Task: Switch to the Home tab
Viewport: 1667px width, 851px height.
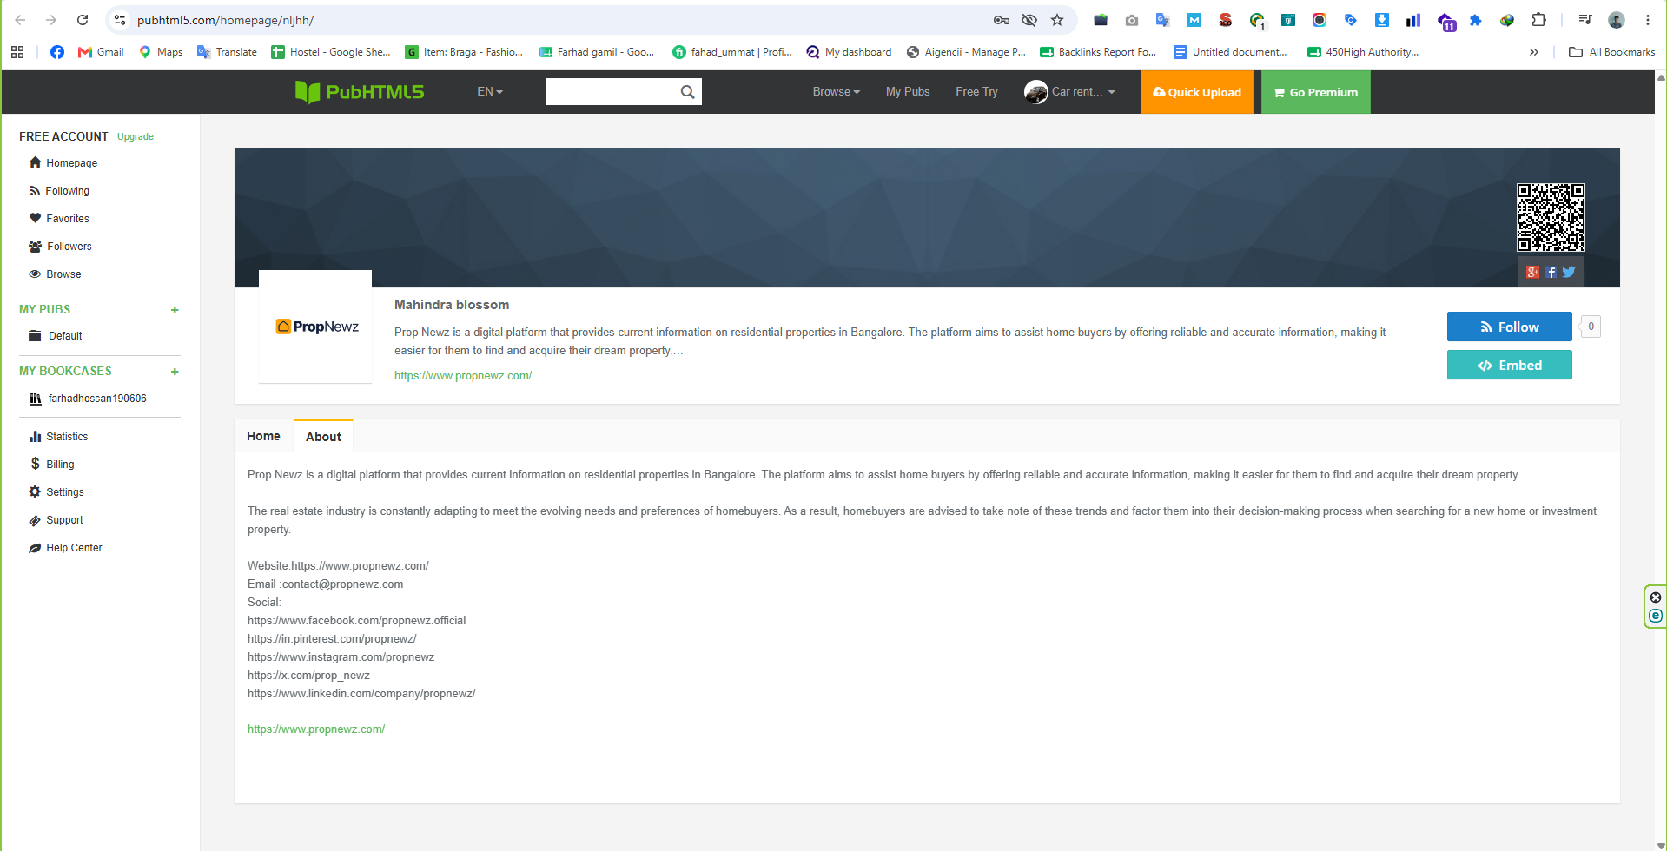Action: pos(263,436)
